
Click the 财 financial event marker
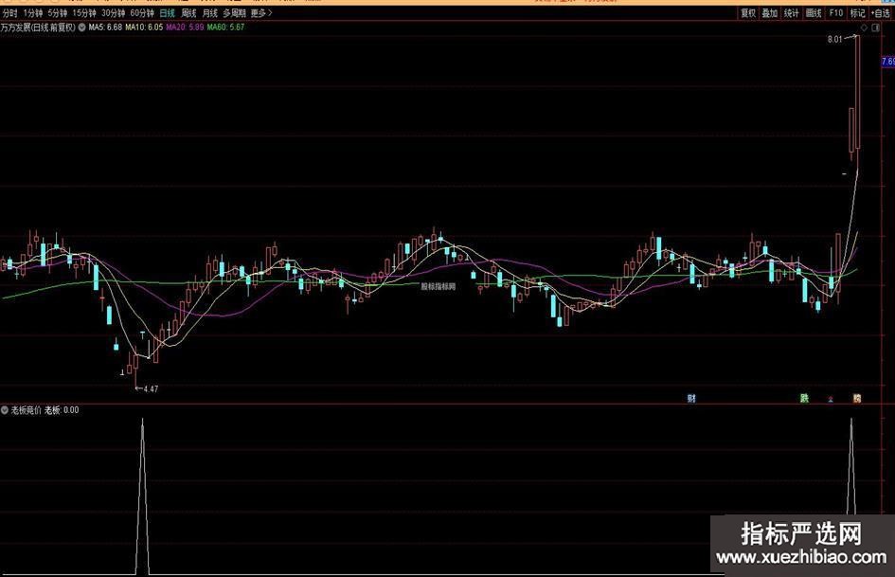pos(691,398)
